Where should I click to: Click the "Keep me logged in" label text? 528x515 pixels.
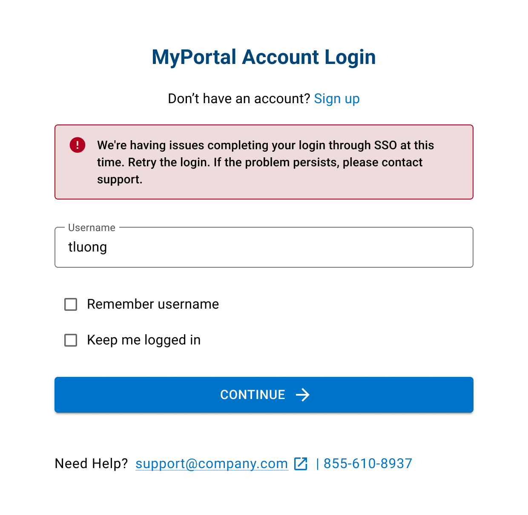143,340
